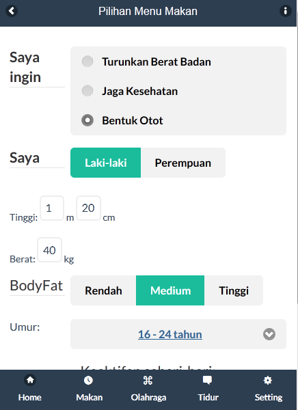This screenshot has height=410, width=298.
Task: Select the Olahraga command icon
Action: (148, 380)
